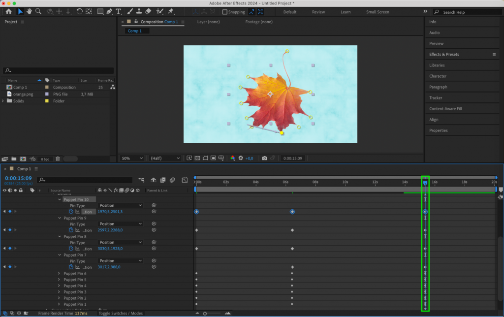This screenshot has width=504, height=317.
Task: Select the Hand tool in the toolbar
Action: 29,12
